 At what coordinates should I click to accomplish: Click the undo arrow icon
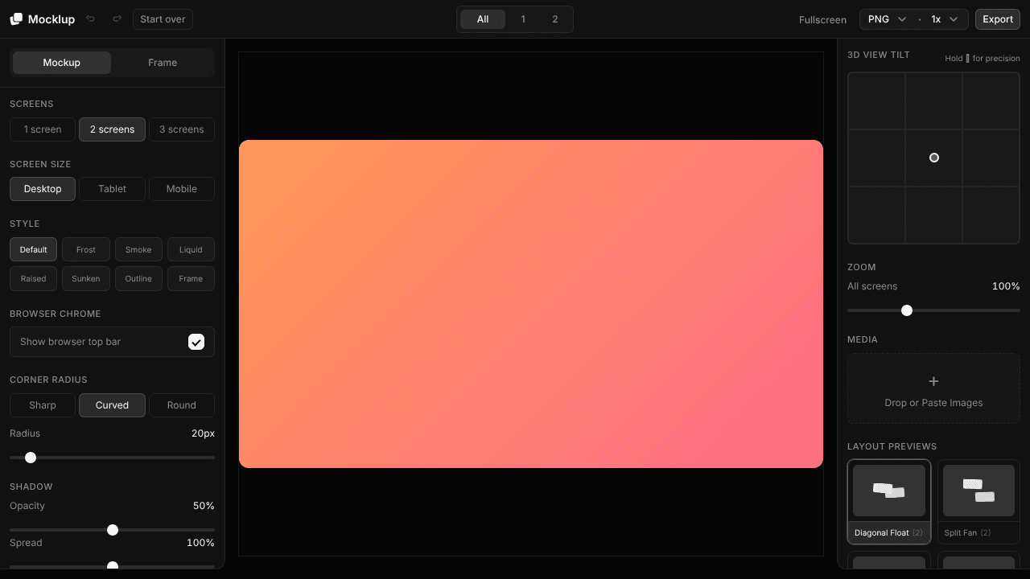(x=91, y=18)
